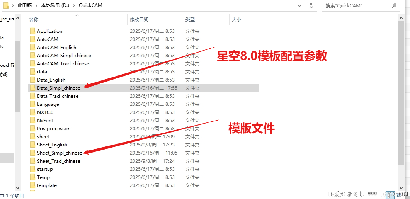410x199 pixels.
Task: Click the AutoCAM folder icon
Action: point(32,39)
